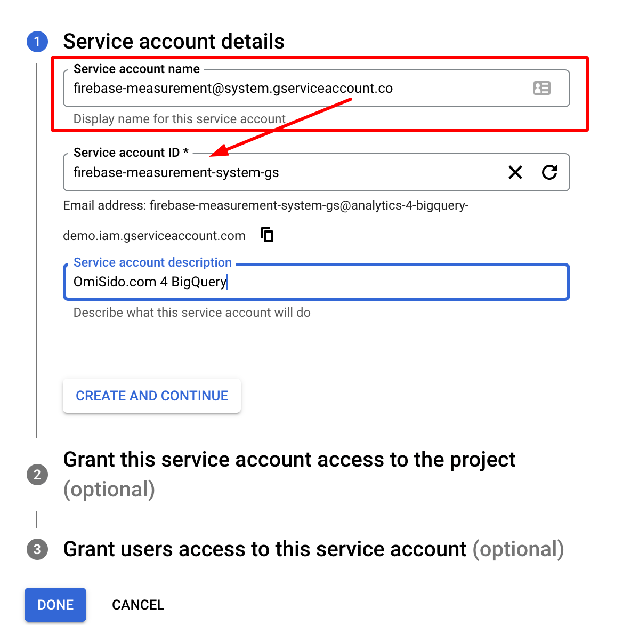Click CANCEL to dismiss the dialog

137,604
